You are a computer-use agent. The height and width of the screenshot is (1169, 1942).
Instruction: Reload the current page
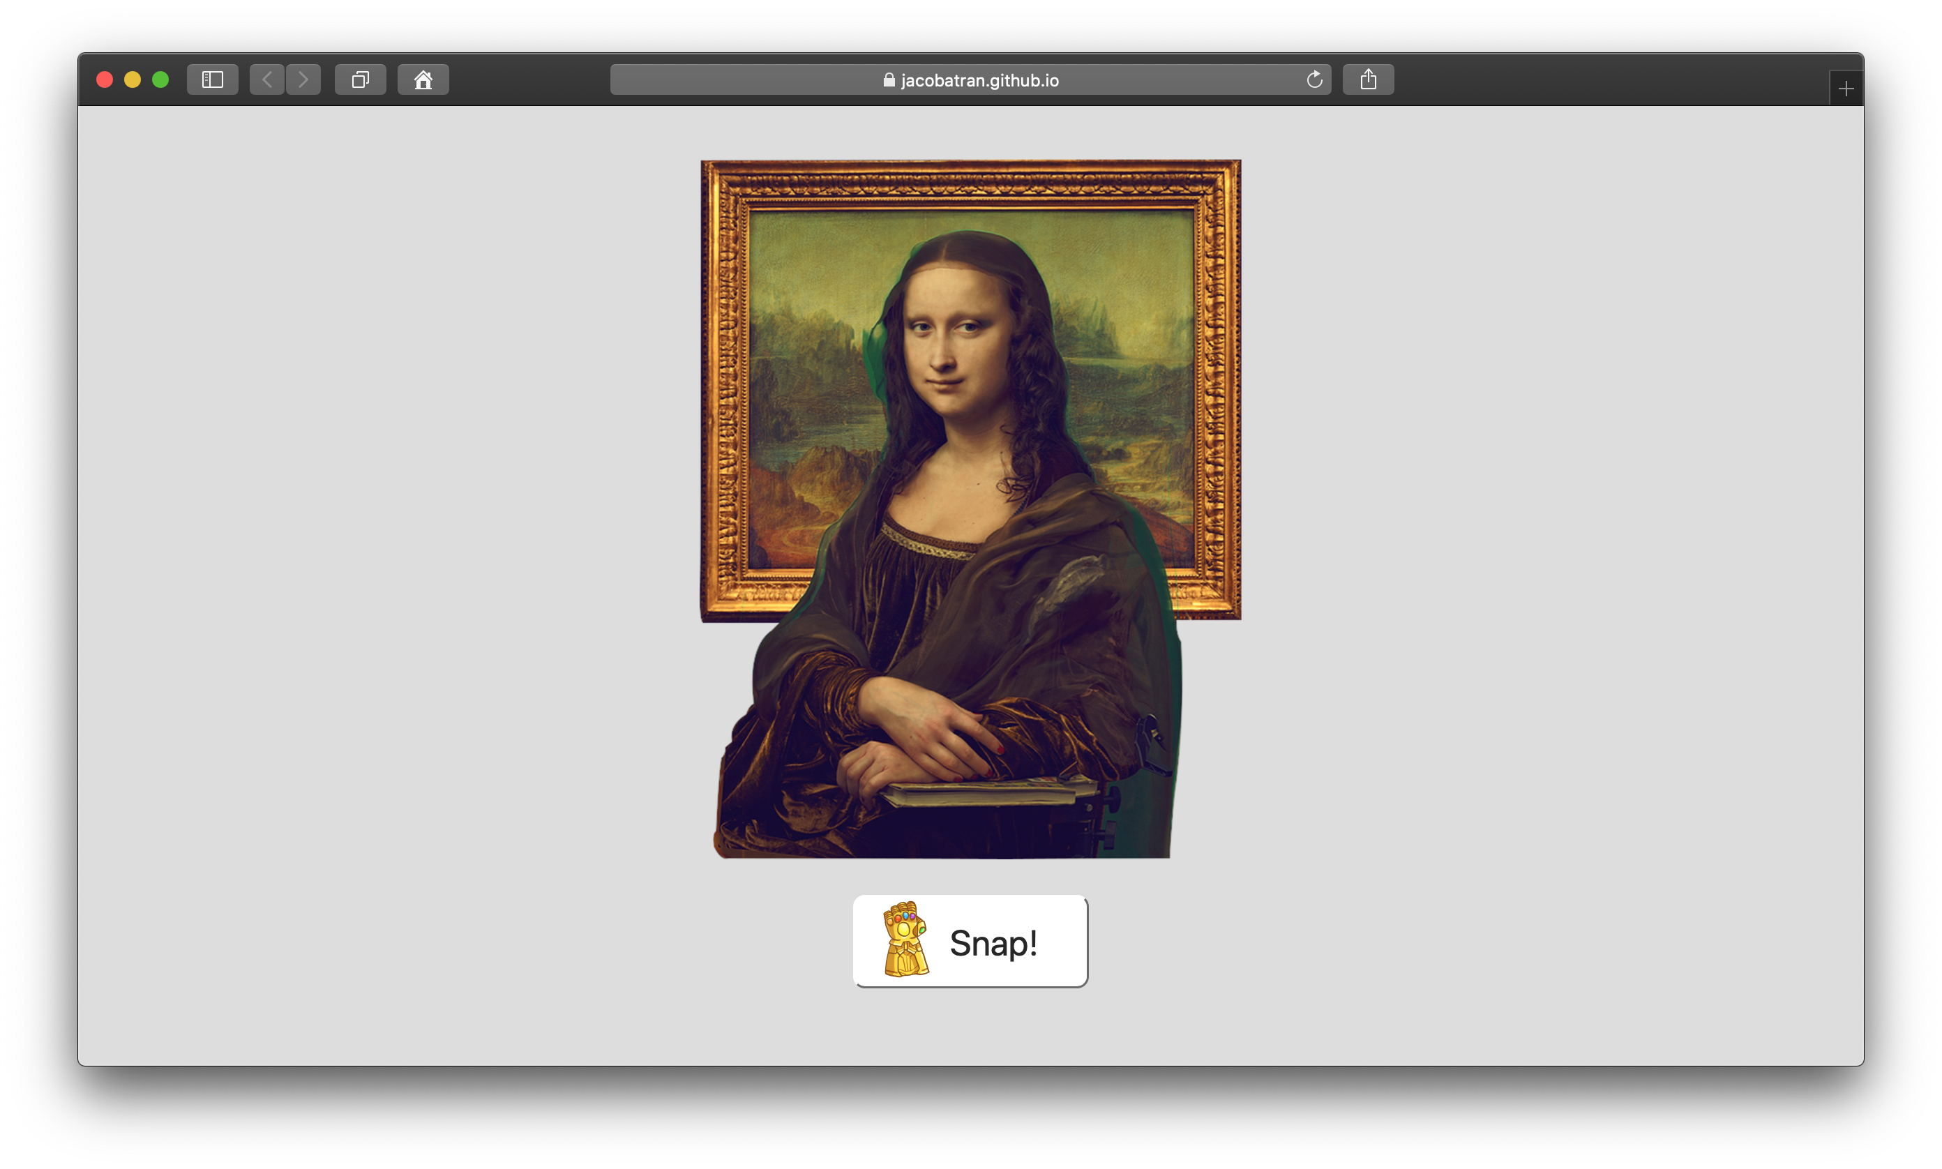tap(1314, 80)
